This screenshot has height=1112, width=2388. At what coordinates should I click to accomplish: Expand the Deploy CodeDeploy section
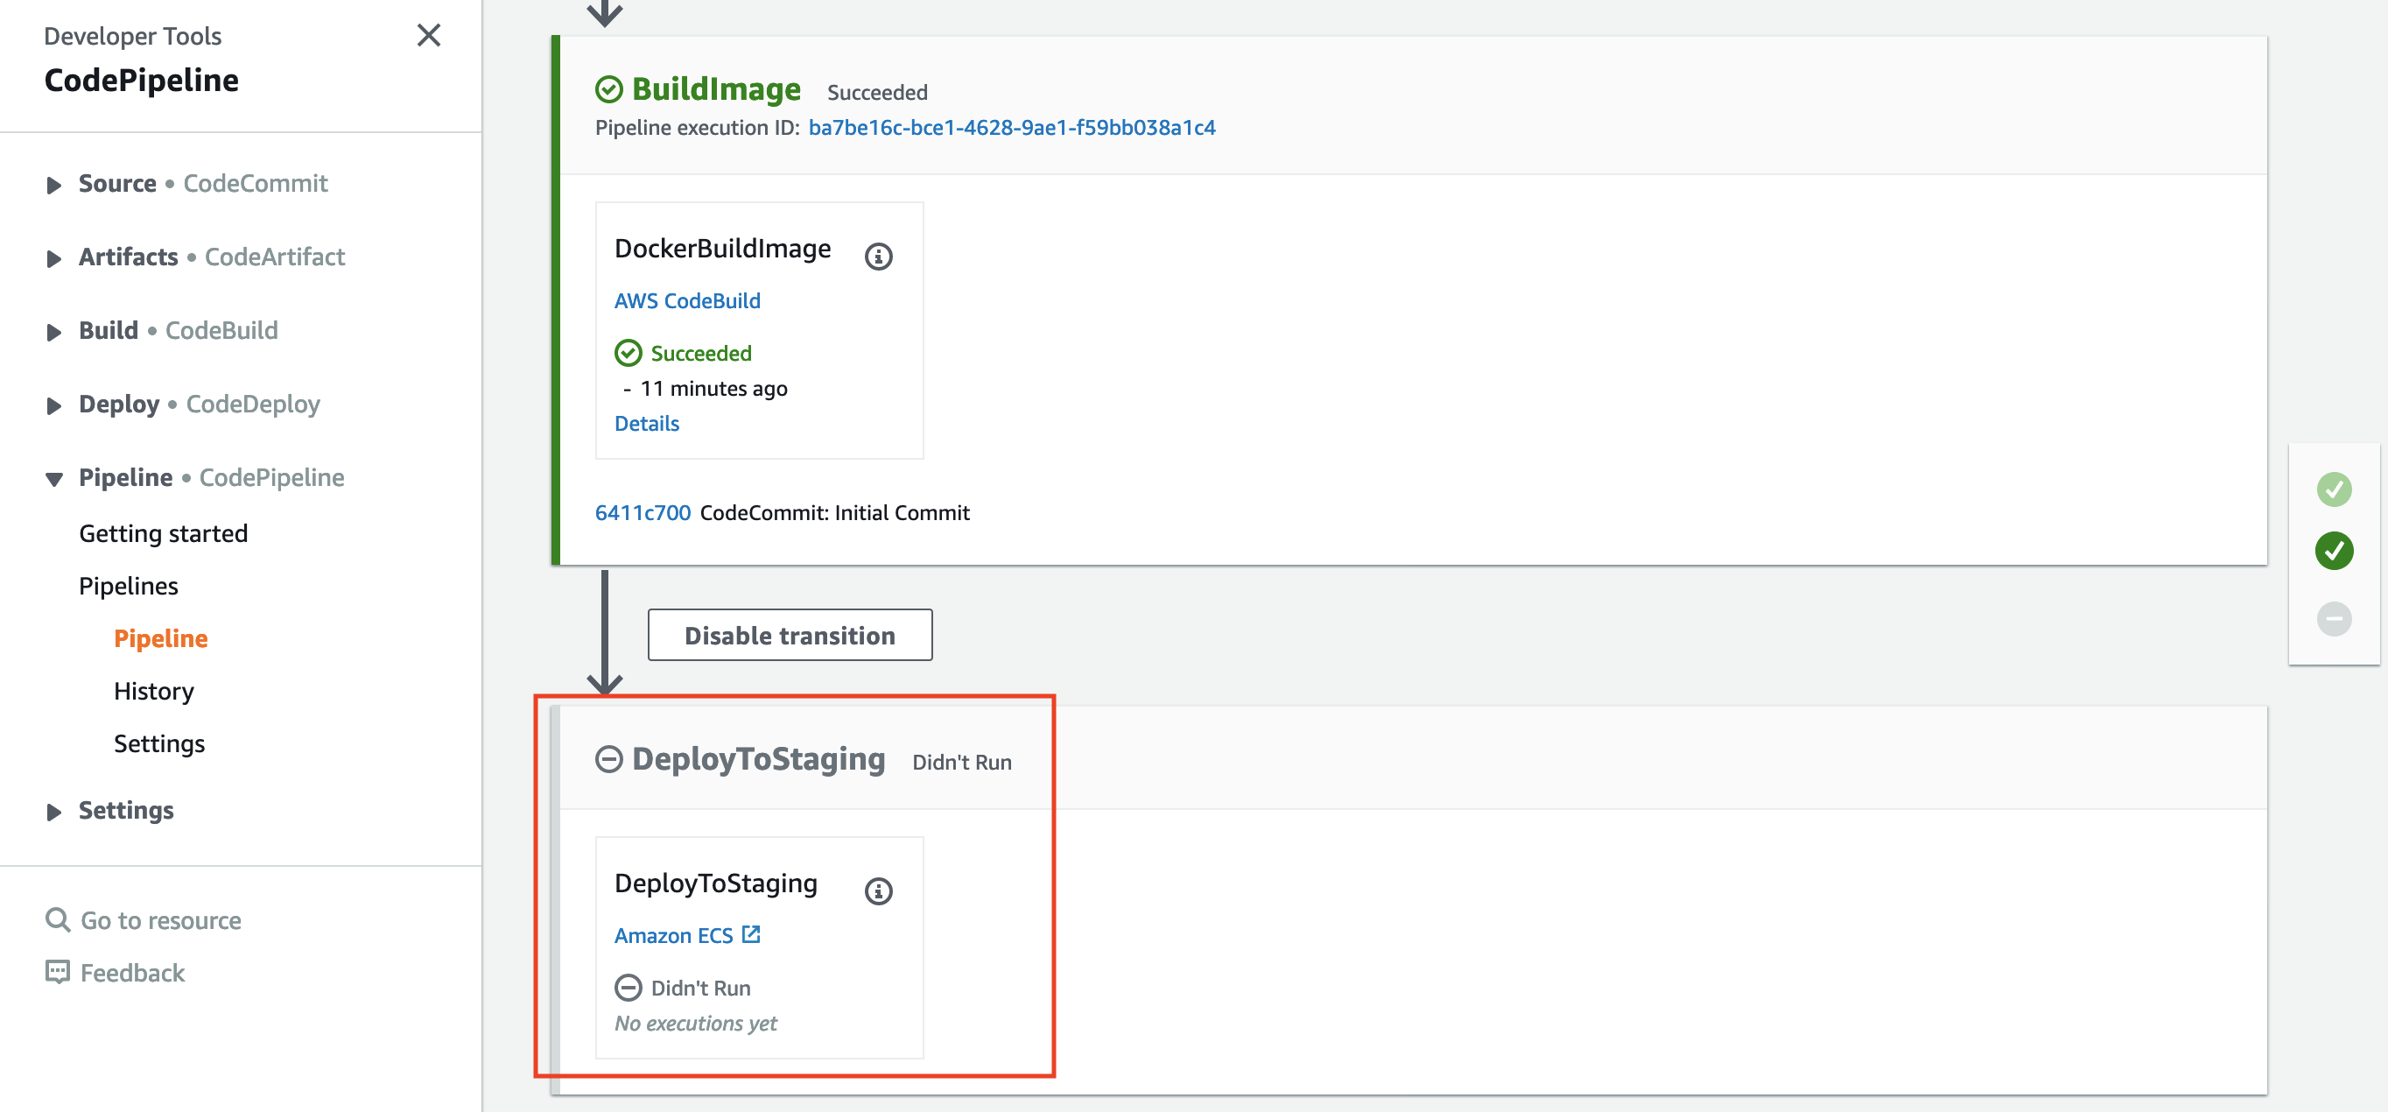point(53,405)
